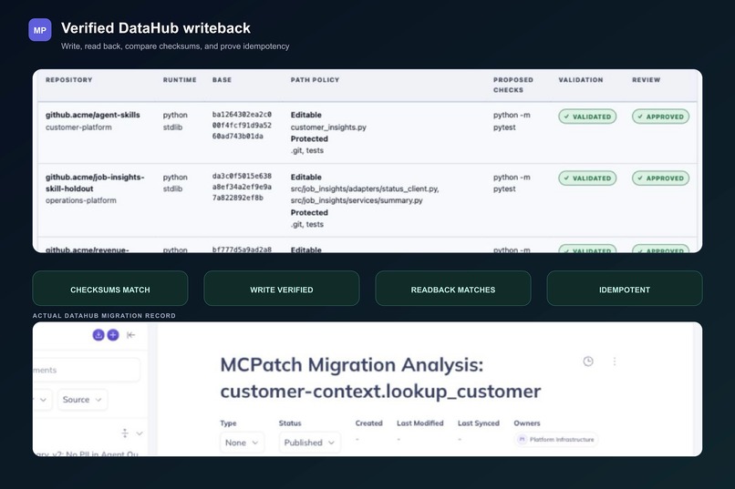
Task: Select the github.acme/job-insights-skill-holdout repository name
Action: 95,182
